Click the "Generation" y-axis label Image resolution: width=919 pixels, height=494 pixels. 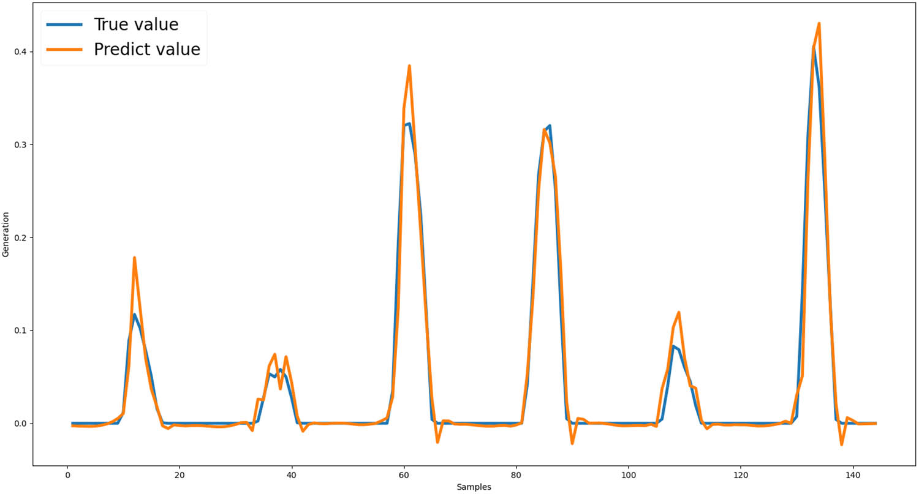click(x=6, y=234)
